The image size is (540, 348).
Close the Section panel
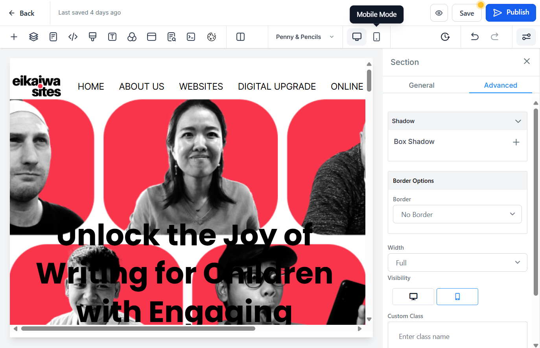click(527, 61)
